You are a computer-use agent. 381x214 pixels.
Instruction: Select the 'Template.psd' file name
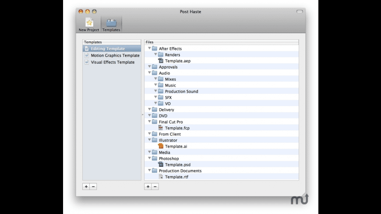tap(178, 165)
